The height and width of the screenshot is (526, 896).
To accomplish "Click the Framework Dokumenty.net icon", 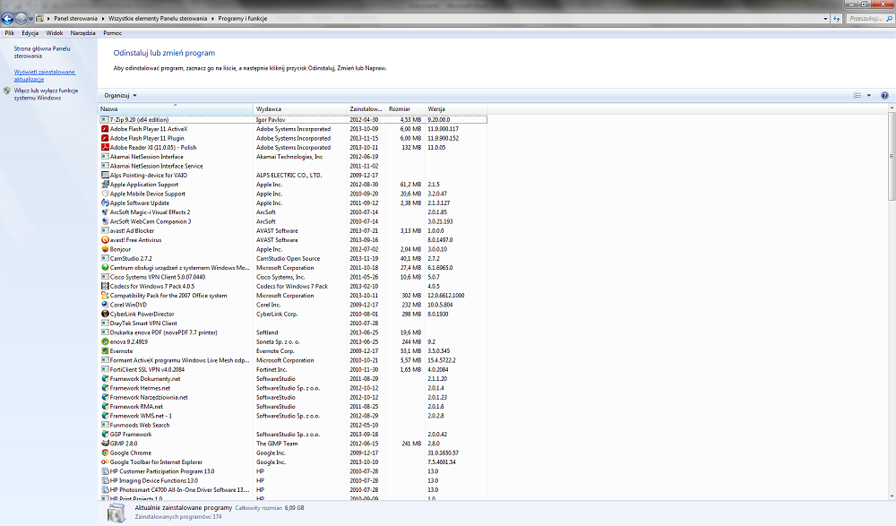I will [105, 379].
